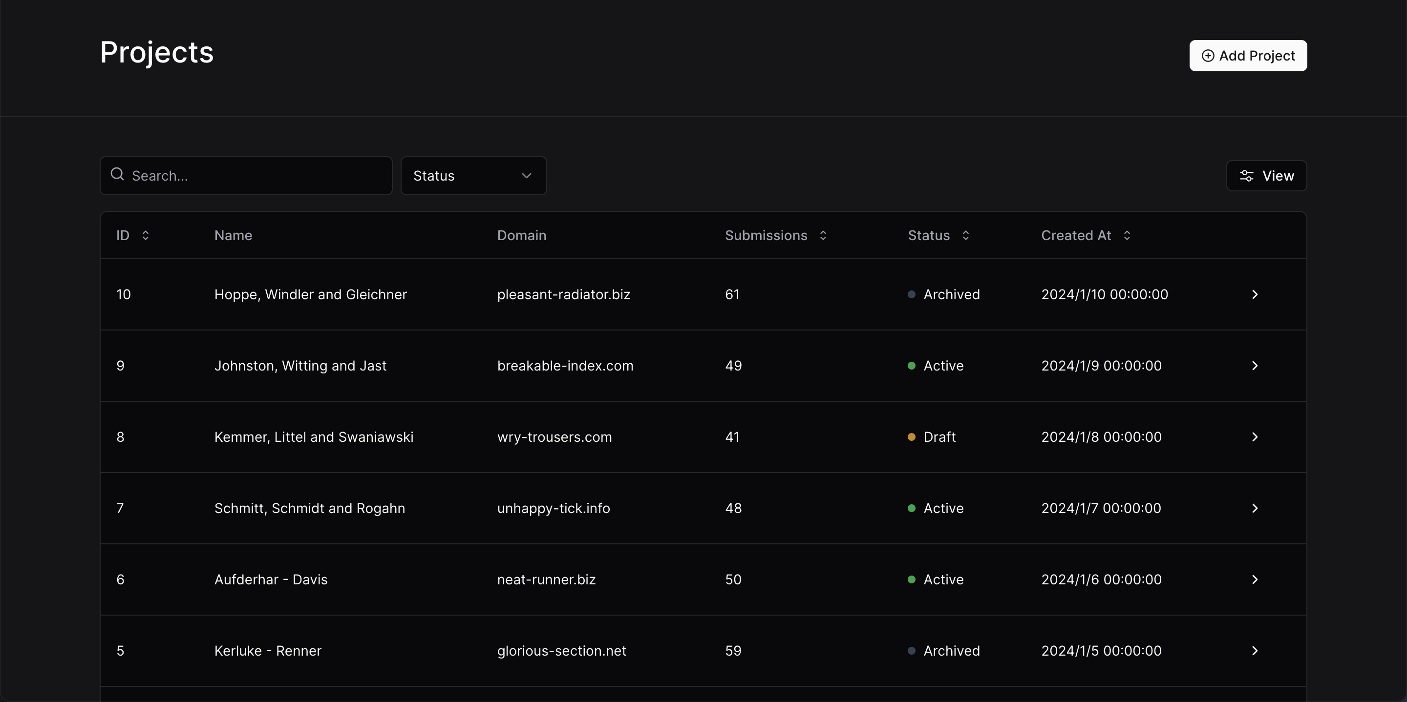
Task: Click Active status of neat-runner.biz row
Action: pyautogui.click(x=936, y=580)
